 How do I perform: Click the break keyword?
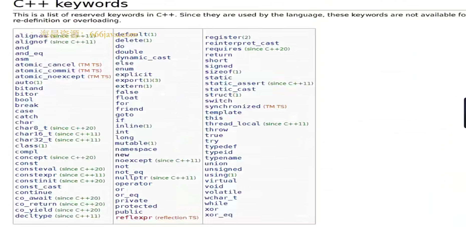27,105
